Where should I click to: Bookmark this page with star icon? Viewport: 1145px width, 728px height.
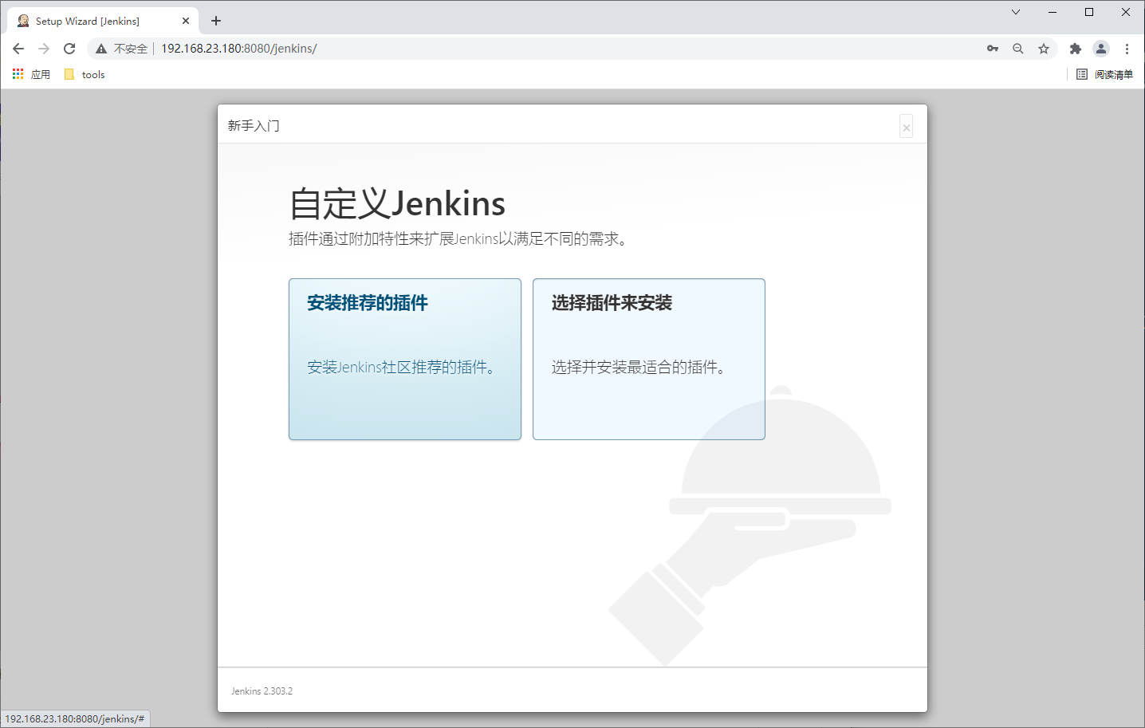1044,49
